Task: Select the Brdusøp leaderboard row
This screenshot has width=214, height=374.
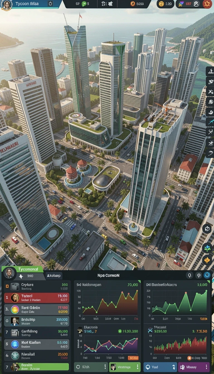Action: (36, 321)
